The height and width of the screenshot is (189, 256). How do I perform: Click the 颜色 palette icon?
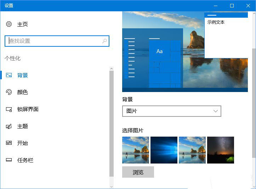(x=9, y=92)
